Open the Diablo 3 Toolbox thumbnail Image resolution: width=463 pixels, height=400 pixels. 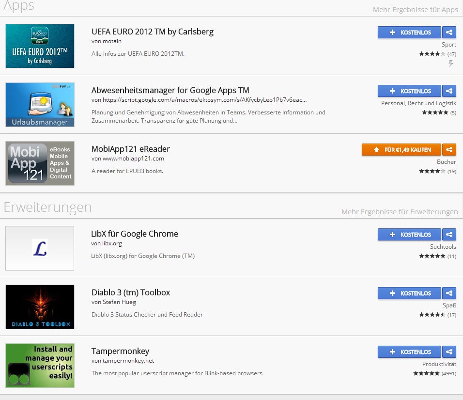[40, 307]
